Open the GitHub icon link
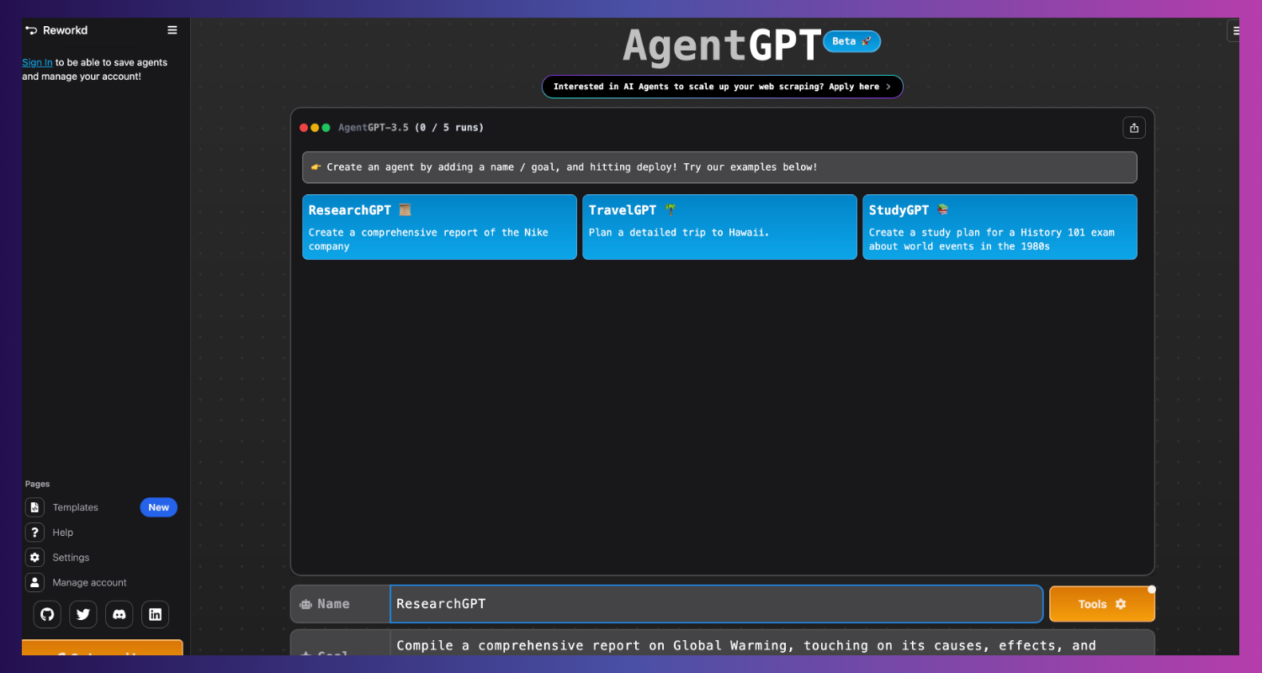 point(47,614)
